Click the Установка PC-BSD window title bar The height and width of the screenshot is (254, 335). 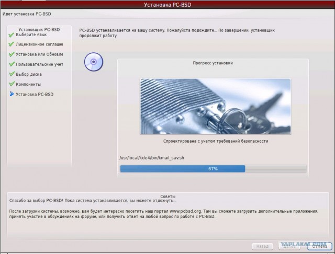pyautogui.click(x=167, y=5)
